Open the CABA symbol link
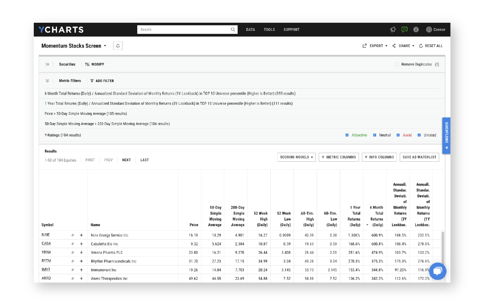Viewport: 484px width, 305px height. click(46, 243)
